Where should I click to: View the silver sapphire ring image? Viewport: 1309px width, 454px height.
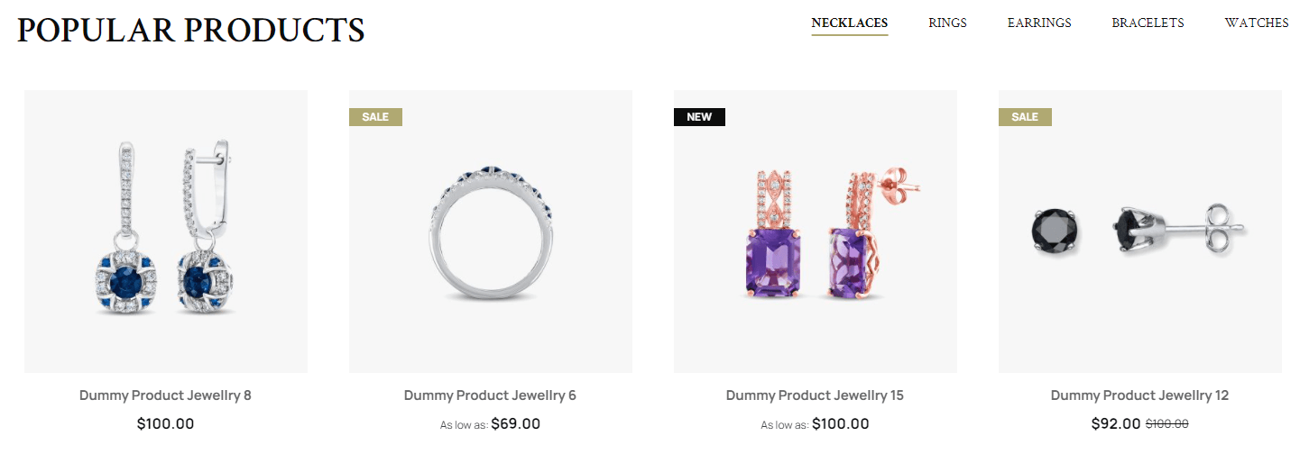coord(491,232)
